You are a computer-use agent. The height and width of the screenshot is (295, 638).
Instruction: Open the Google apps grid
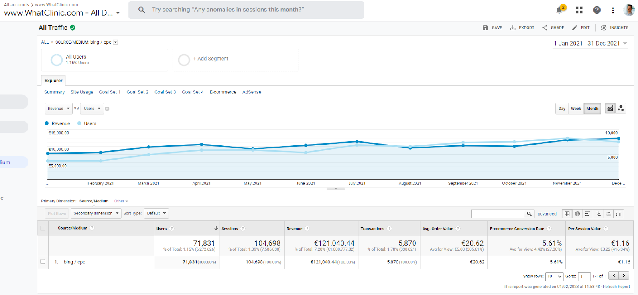coord(579,10)
